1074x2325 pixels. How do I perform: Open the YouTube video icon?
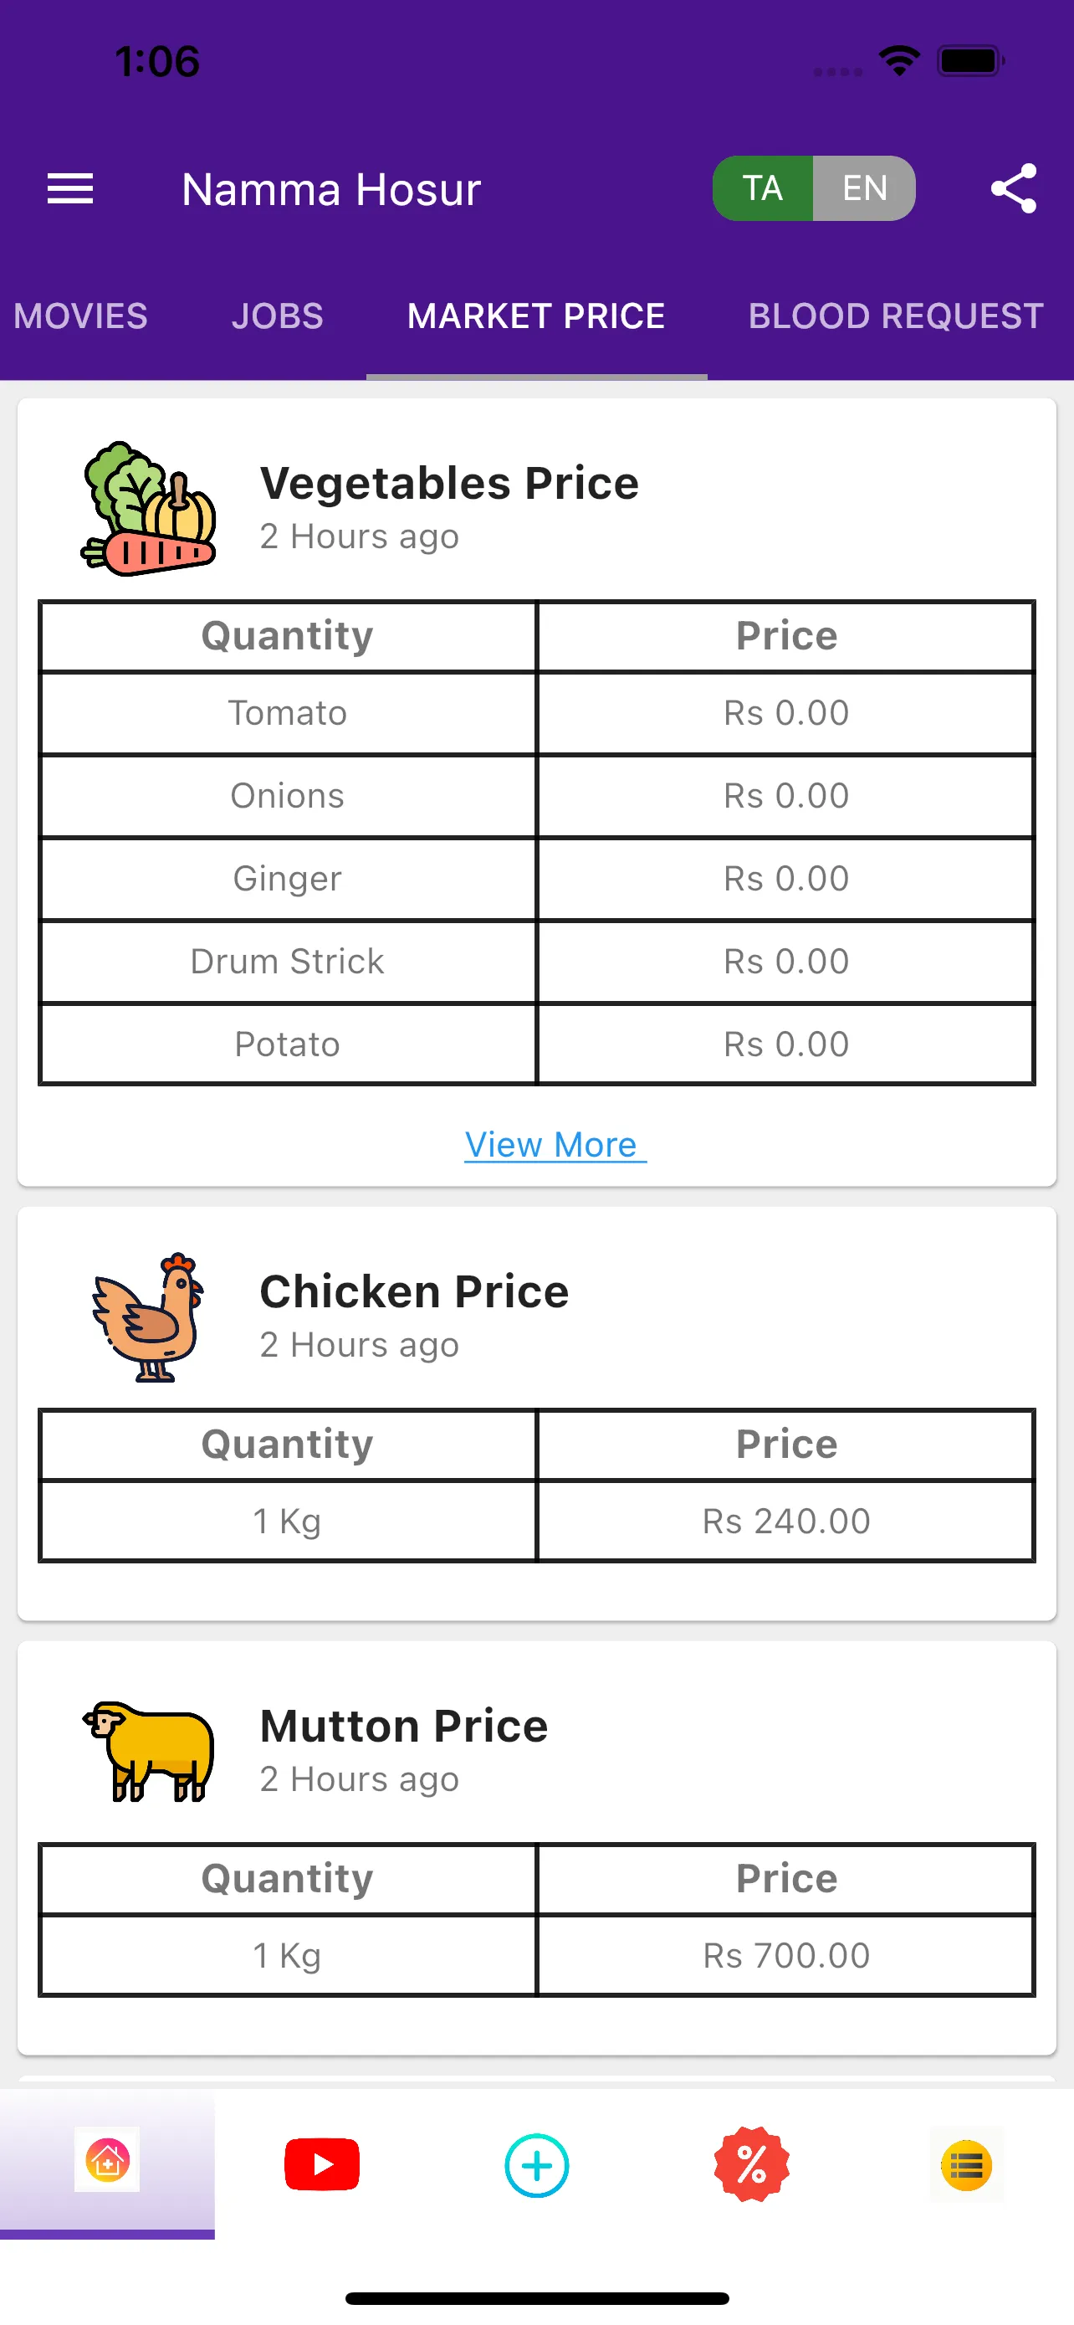322,2164
